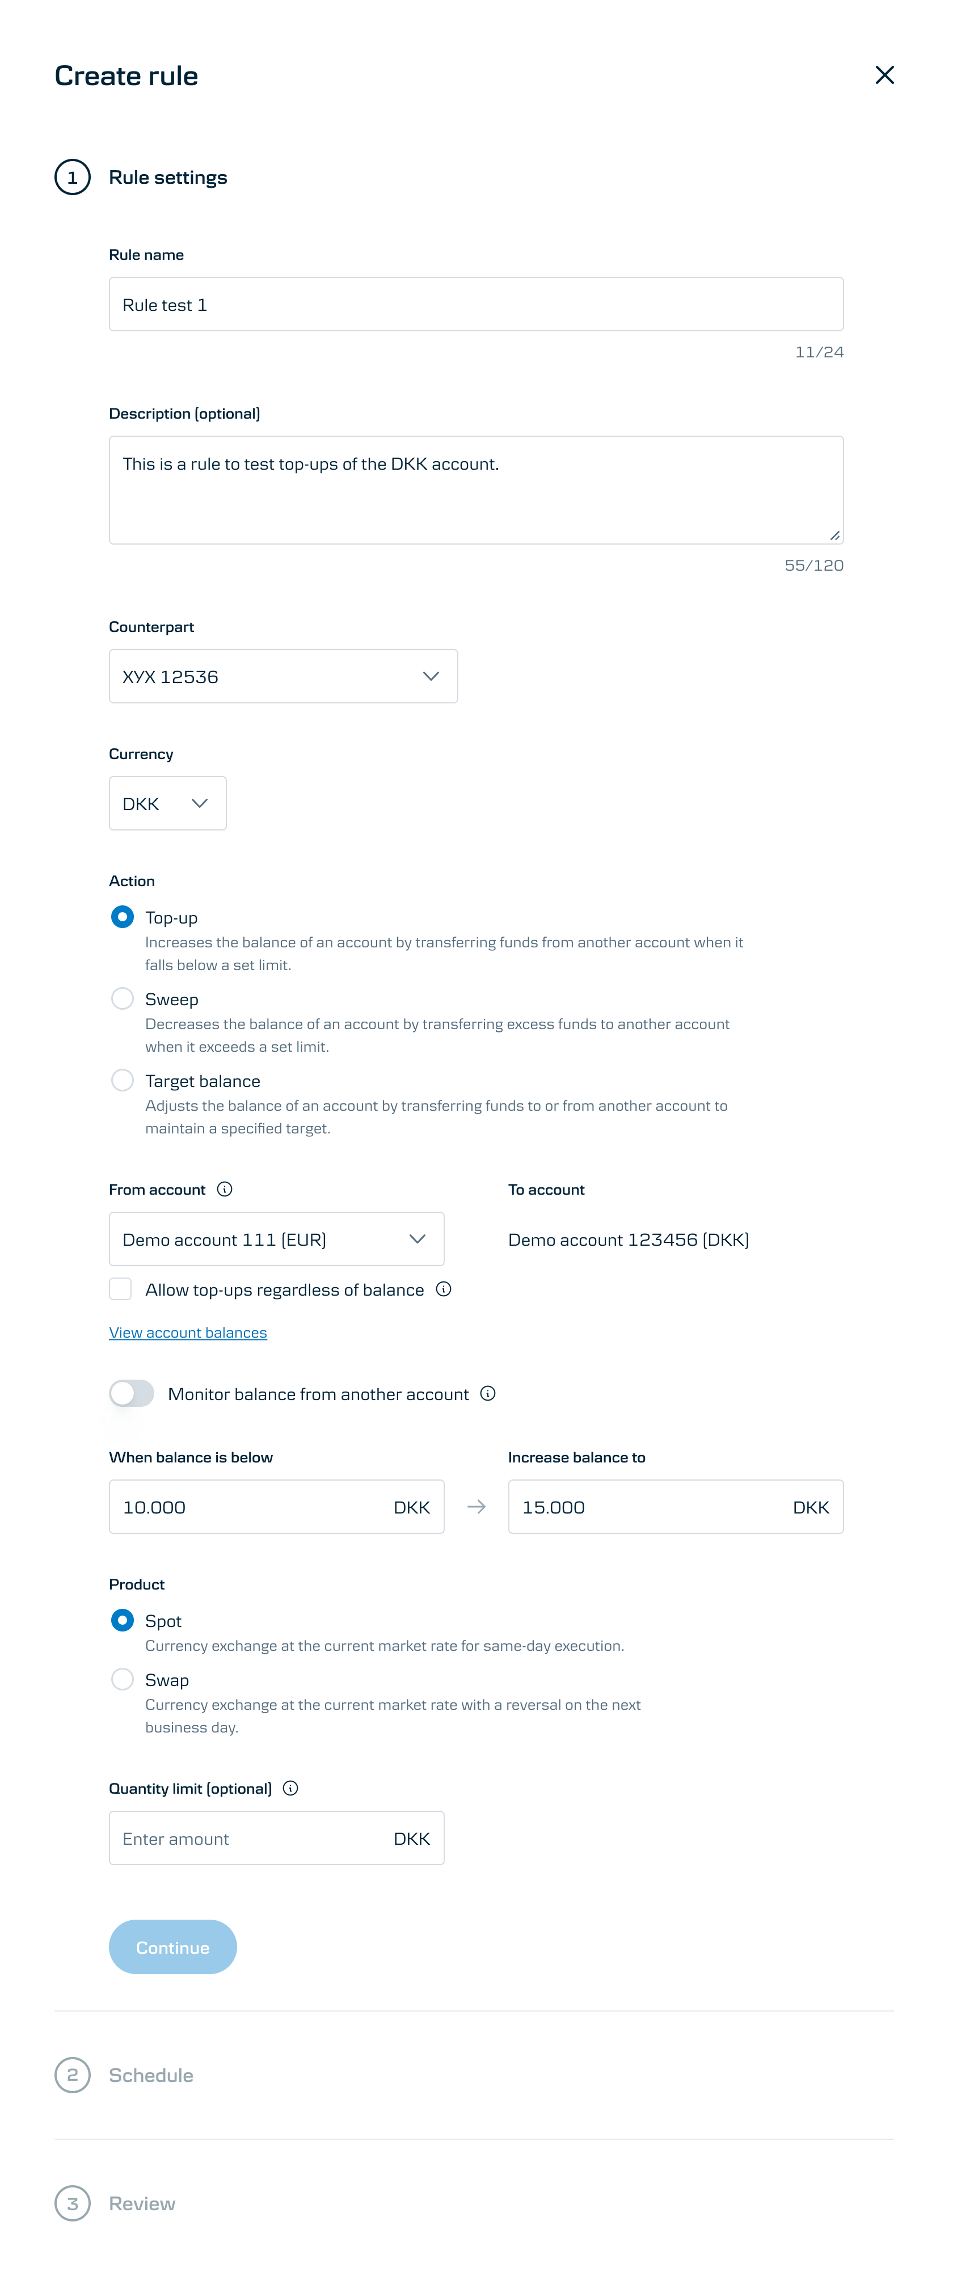Click the info icon after Allow top-ups checkbox
The width and height of the screenshot is (953, 2285).
pyautogui.click(x=445, y=1290)
